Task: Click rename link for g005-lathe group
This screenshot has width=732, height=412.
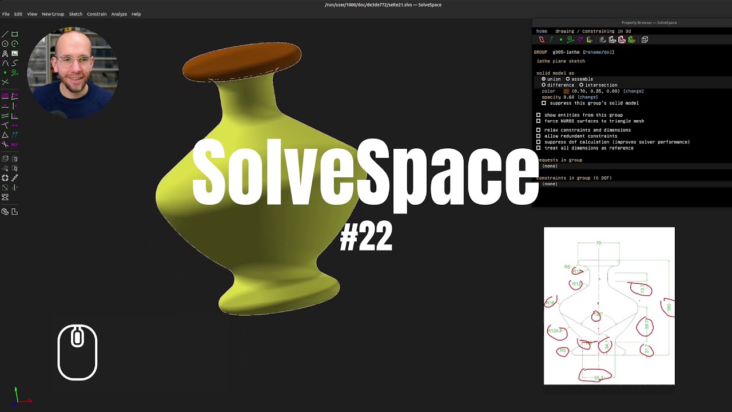Action: [x=593, y=52]
